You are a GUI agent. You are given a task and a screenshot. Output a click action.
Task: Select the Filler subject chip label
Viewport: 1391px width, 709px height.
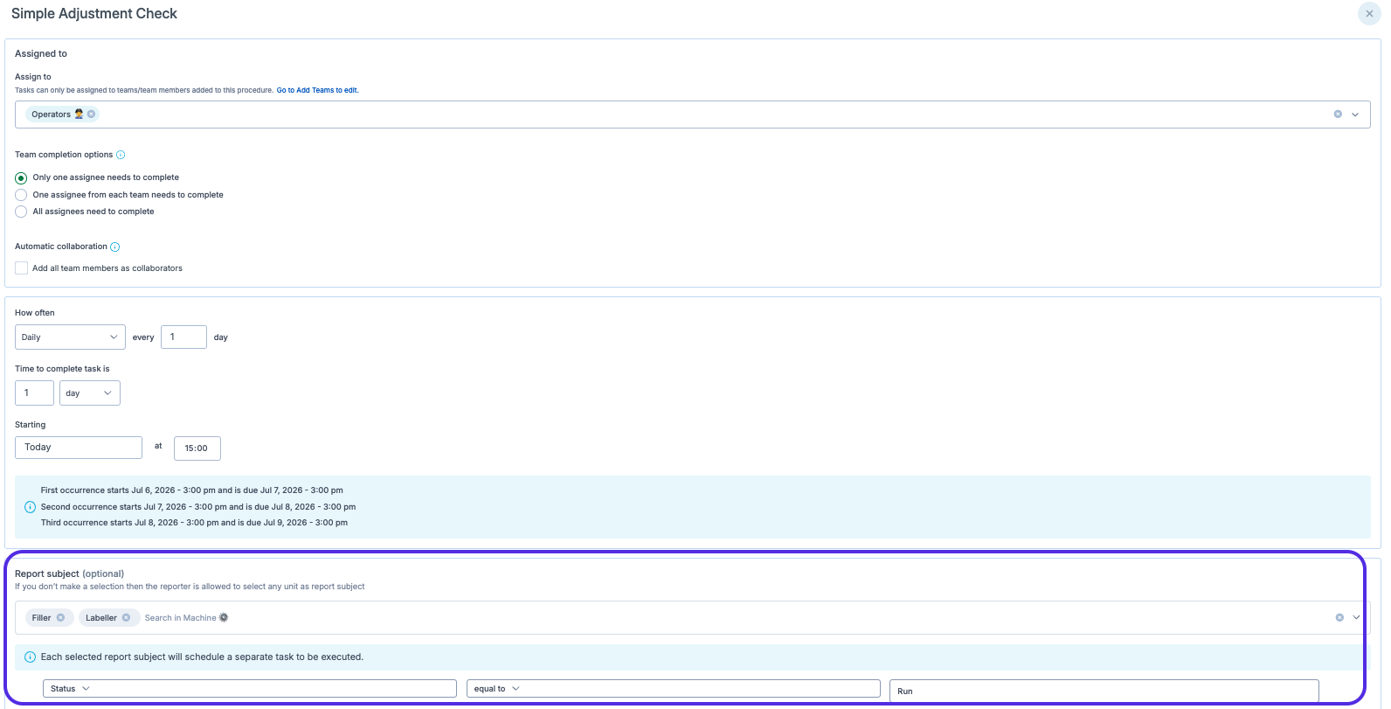point(42,618)
